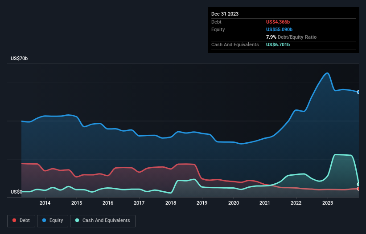Click the Dec 31 2023 tooltip date
The image size is (366, 234).
pyautogui.click(x=225, y=14)
